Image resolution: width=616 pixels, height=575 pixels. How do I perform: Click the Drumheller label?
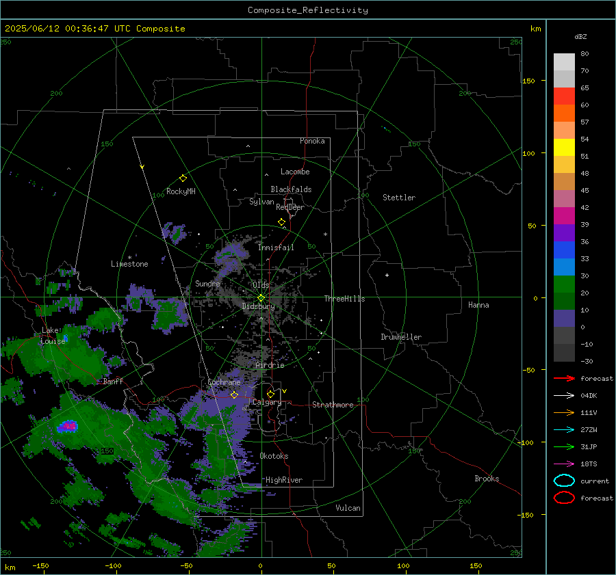coord(401,337)
